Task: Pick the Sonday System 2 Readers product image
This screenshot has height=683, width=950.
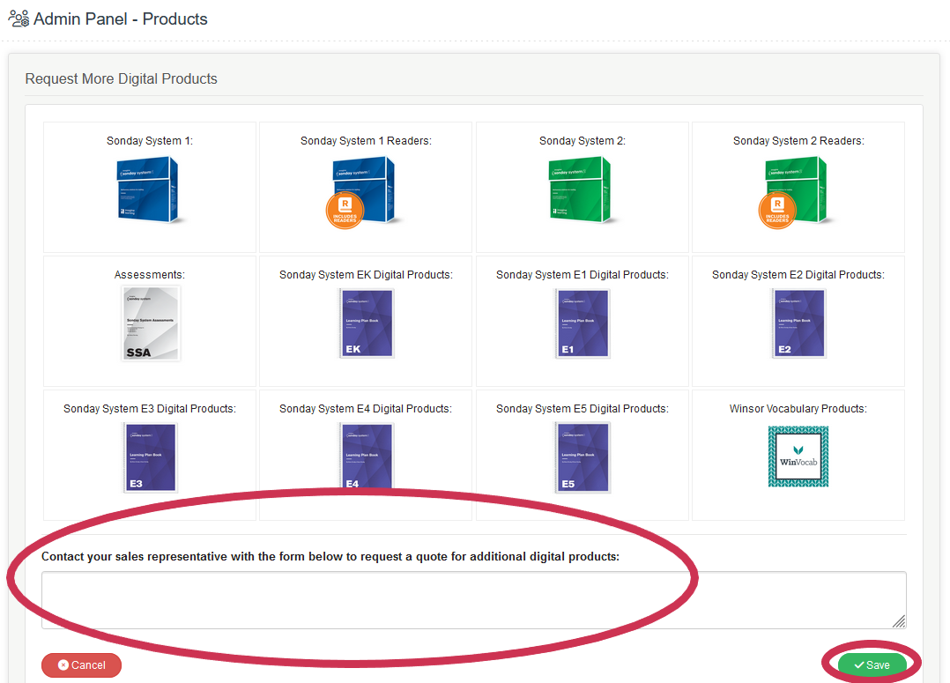Action: coord(798,190)
